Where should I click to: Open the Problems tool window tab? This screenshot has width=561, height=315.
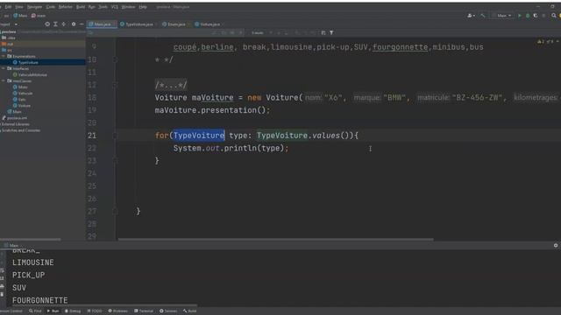coord(118,311)
